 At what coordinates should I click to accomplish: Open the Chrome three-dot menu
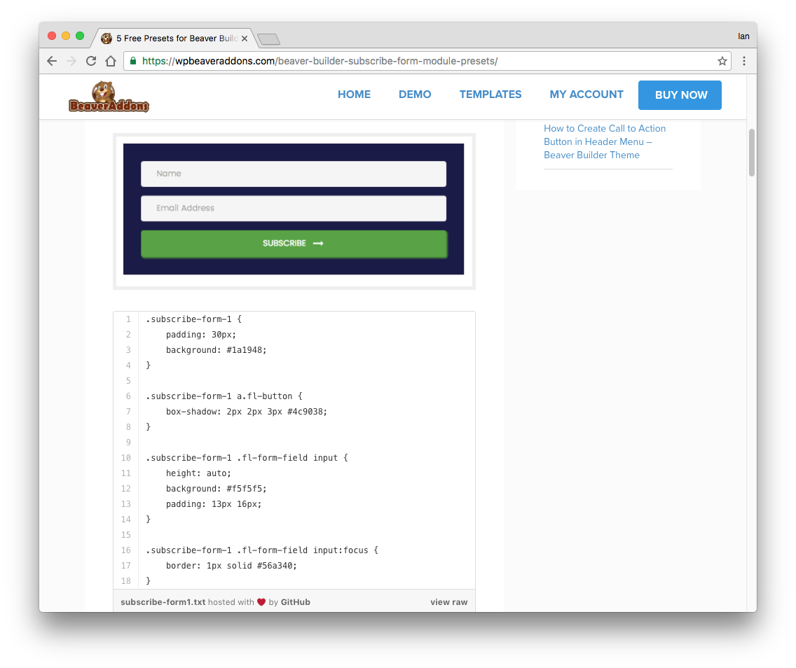point(744,61)
